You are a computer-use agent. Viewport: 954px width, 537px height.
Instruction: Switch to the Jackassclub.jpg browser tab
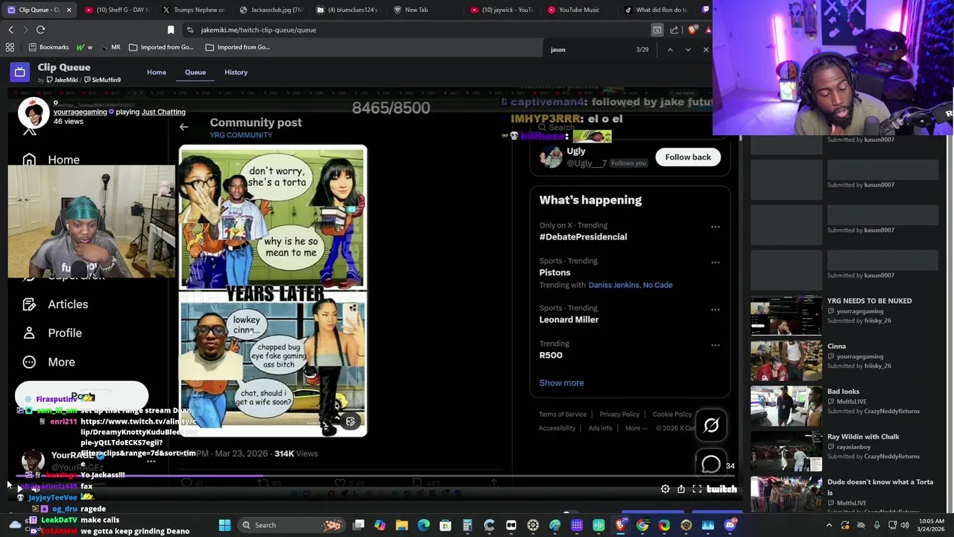coord(272,10)
